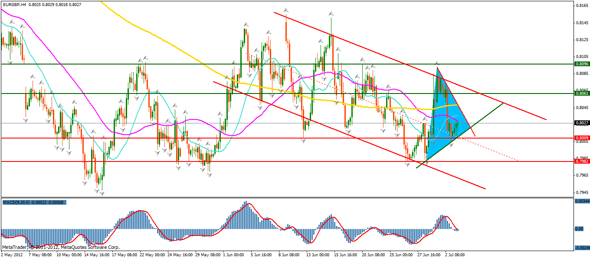Click the 2 May 2012 time axis label
The height and width of the screenshot is (258, 590).
(12, 255)
